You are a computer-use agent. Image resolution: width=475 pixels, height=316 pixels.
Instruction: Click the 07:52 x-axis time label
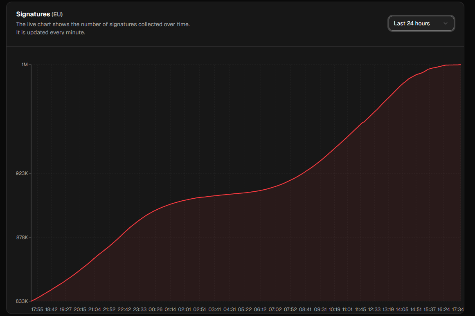(x=290, y=309)
